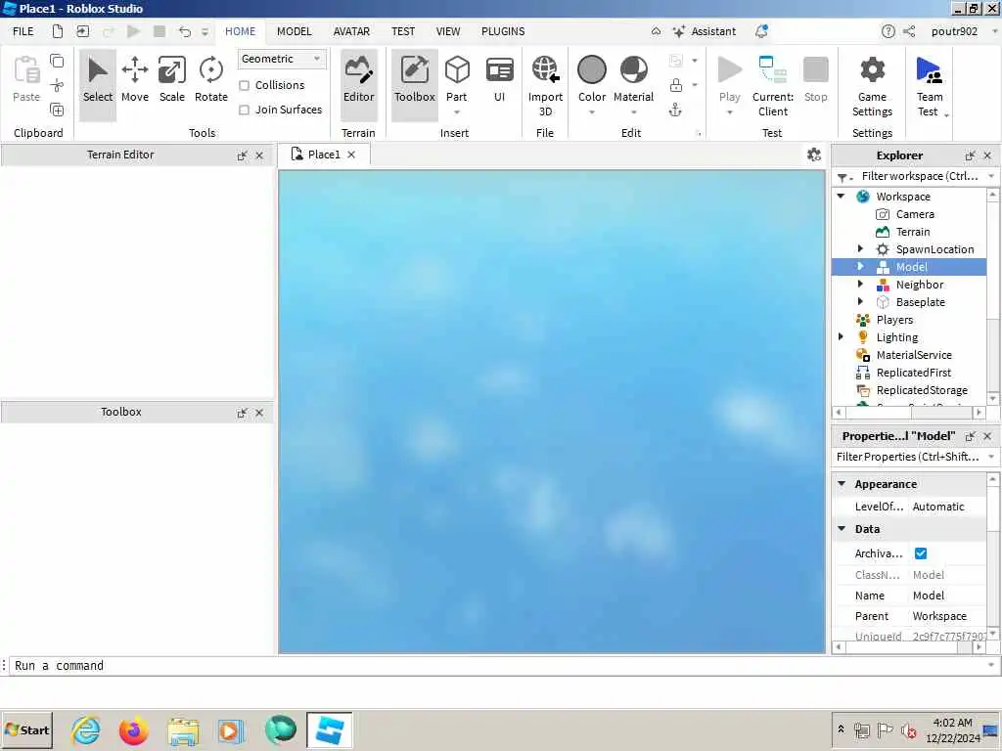Expand the Baseplate node
This screenshot has width=1002, height=751.
[x=860, y=301]
